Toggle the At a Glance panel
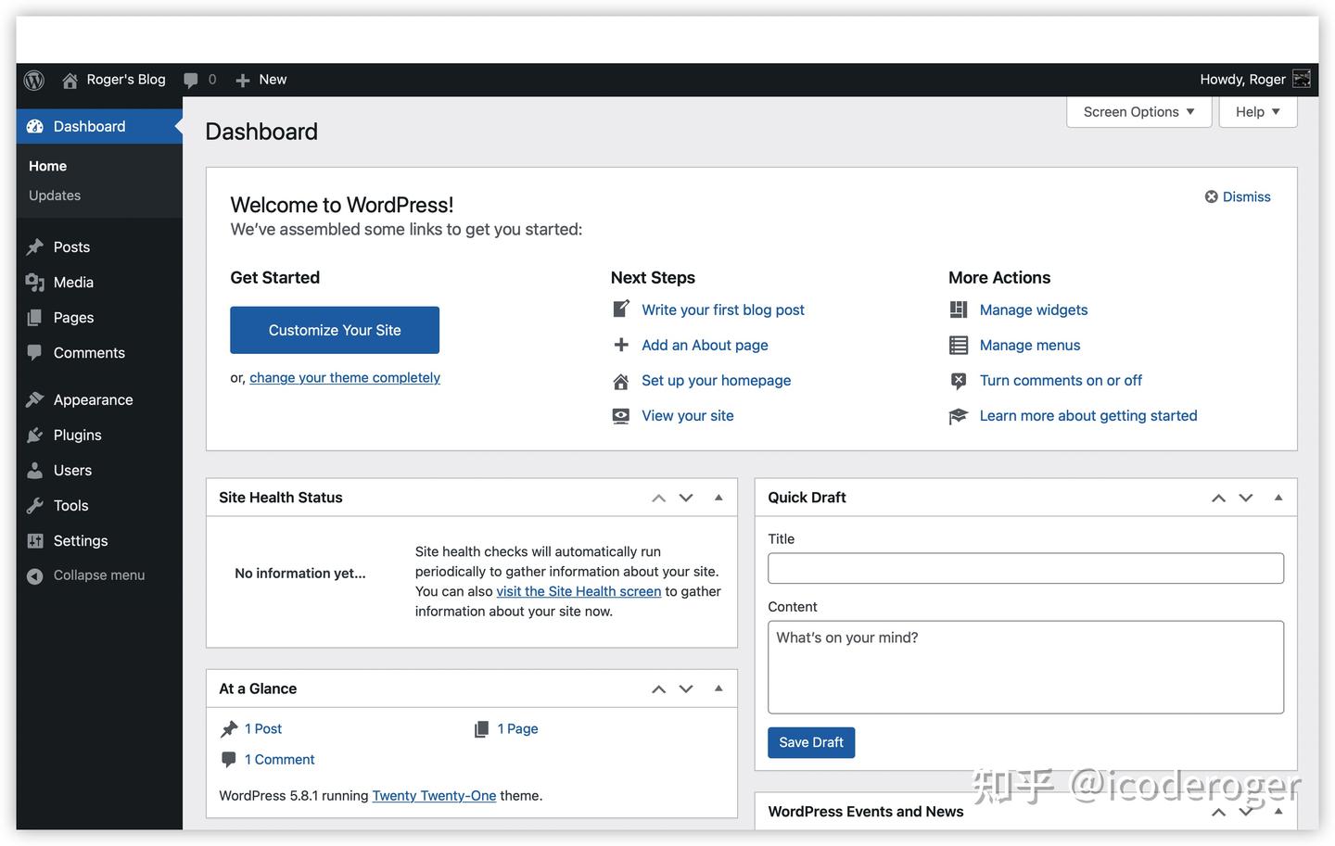The width and height of the screenshot is (1335, 846). (718, 688)
